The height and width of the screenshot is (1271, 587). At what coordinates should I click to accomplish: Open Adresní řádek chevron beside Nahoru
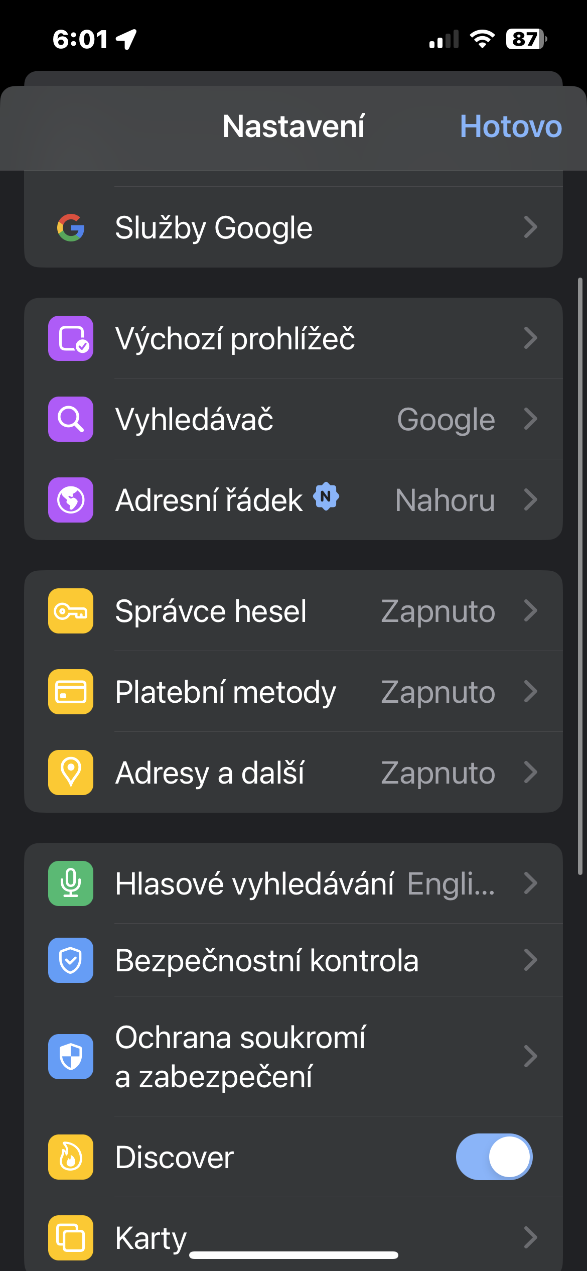tap(530, 500)
